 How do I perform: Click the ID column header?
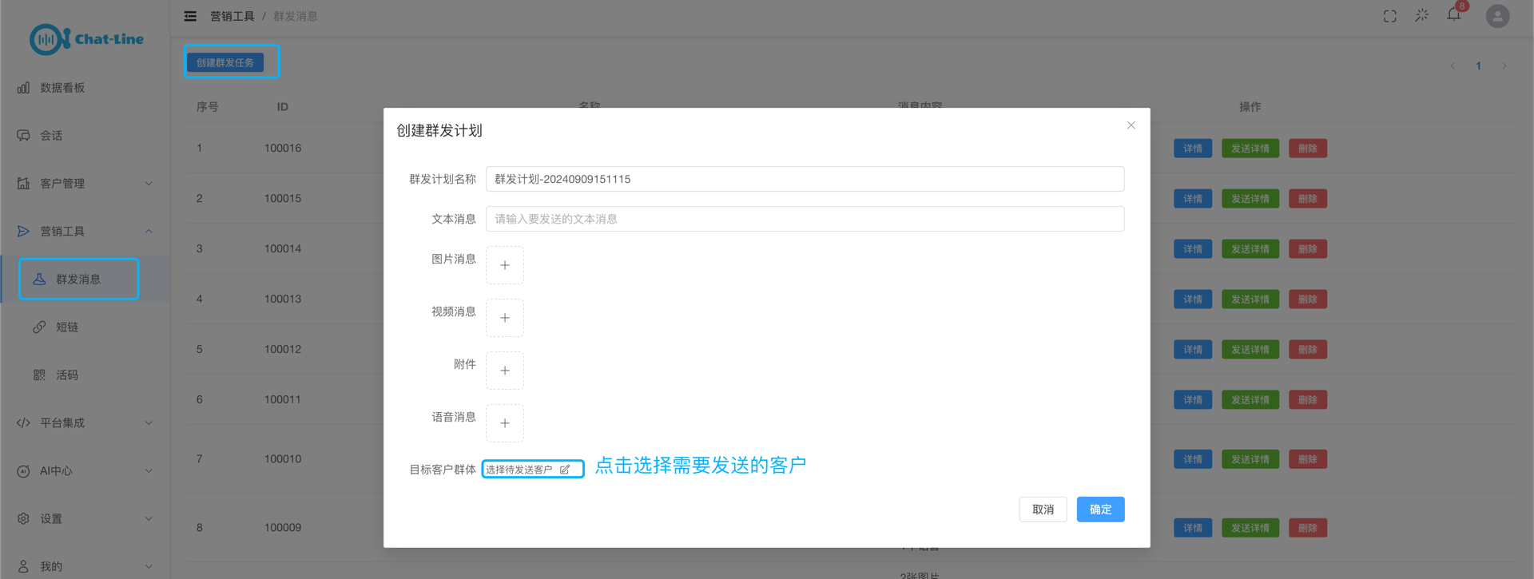pos(283,106)
